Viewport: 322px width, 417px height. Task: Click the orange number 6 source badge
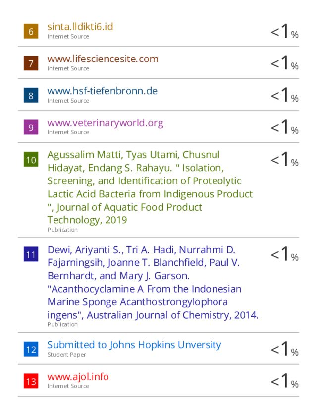pyautogui.click(x=31, y=31)
